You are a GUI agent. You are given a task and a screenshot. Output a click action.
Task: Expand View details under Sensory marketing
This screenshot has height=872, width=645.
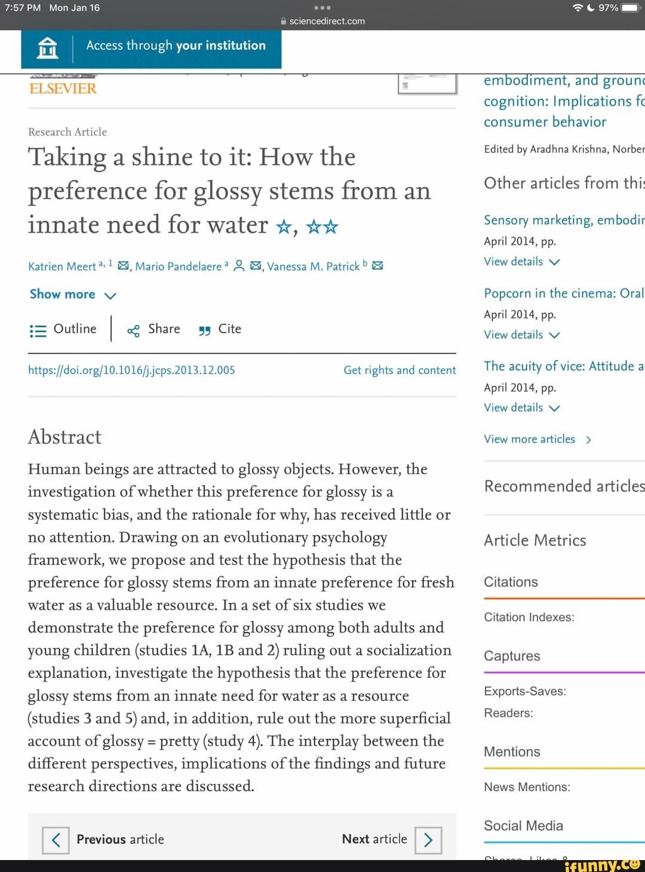(x=521, y=262)
